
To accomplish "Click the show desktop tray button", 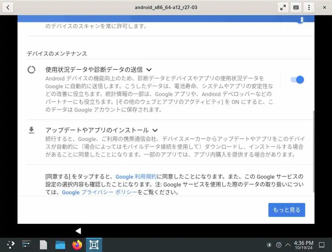I will [x=321, y=245].
